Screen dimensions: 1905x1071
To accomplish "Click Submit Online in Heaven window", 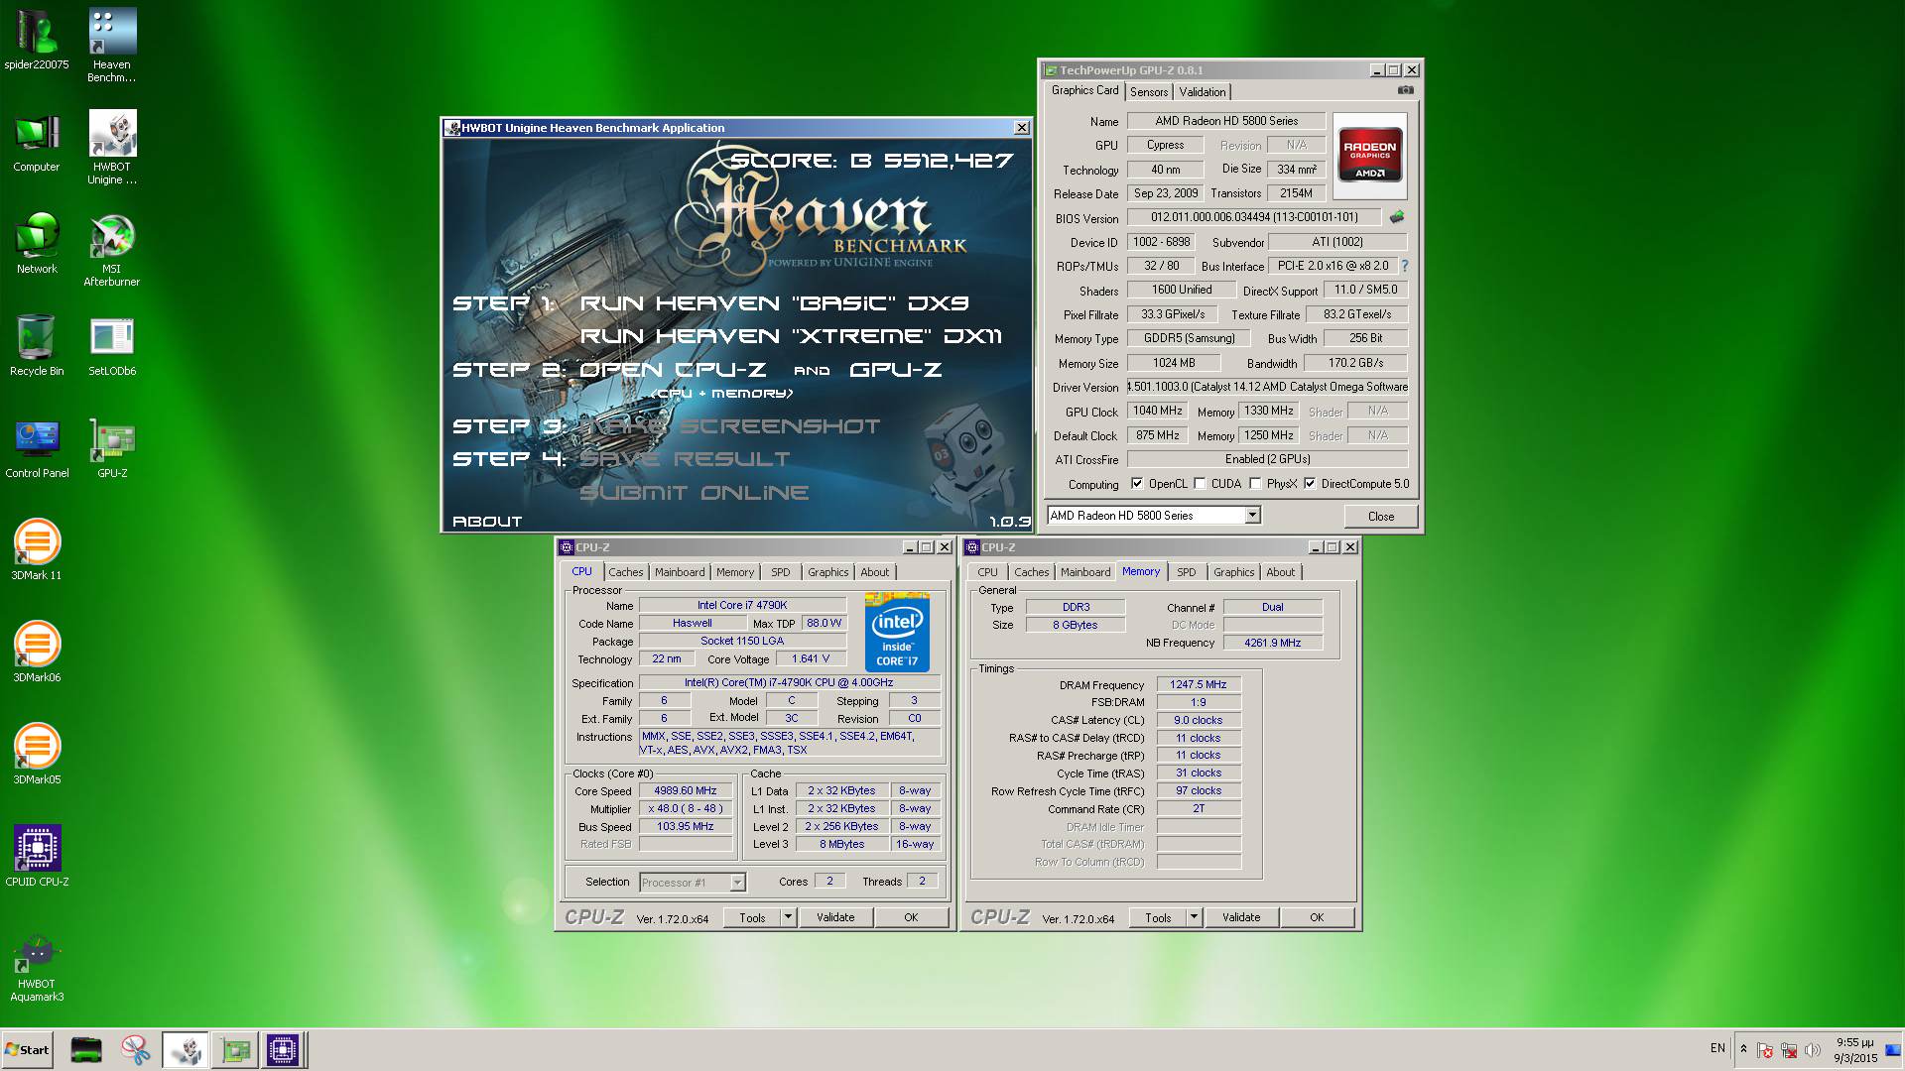I will coord(694,493).
